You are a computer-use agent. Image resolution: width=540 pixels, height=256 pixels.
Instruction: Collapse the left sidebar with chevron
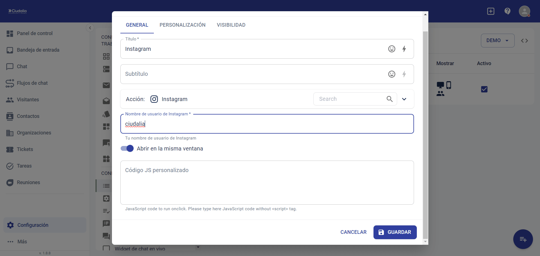pyautogui.click(x=90, y=28)
